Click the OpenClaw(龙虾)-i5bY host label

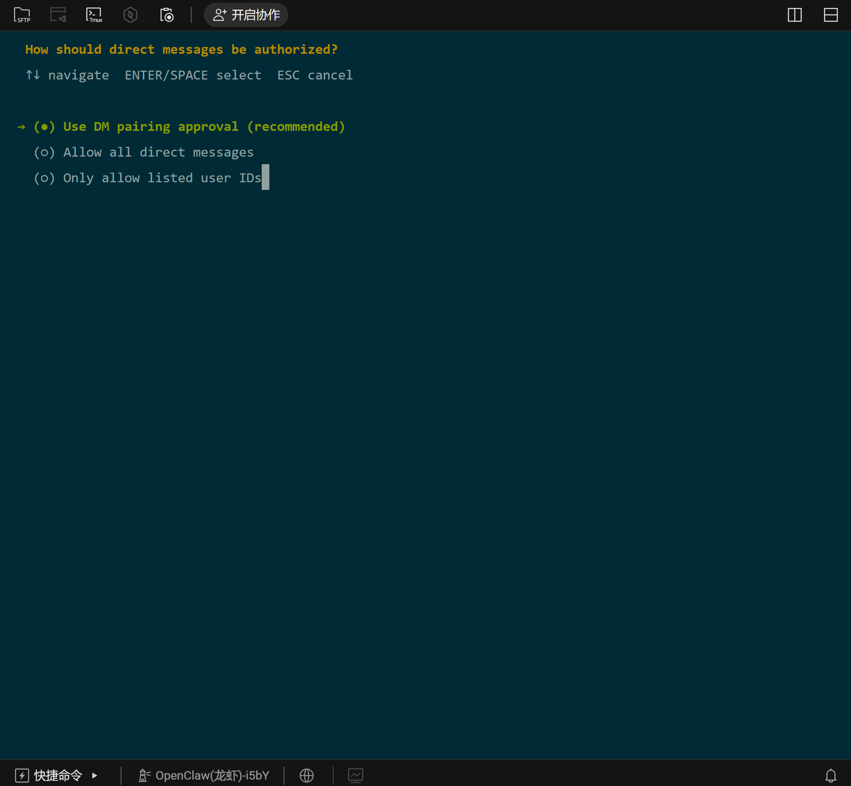[x=212, y=776]
